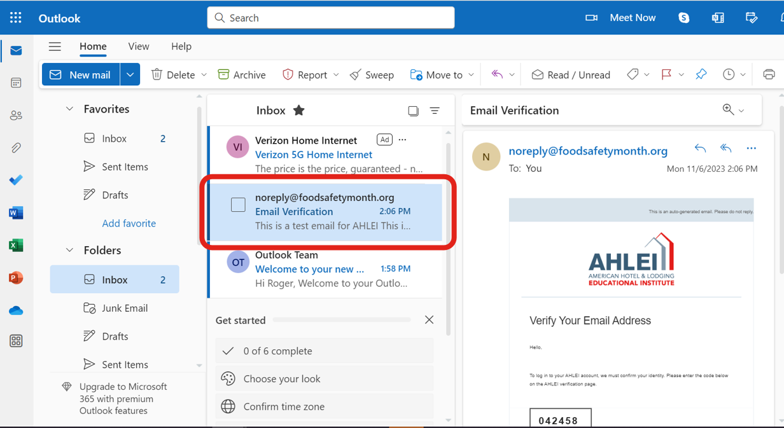Select Confirm time zone item
Viewport: 784px width, 428px height.
point(325,406)
